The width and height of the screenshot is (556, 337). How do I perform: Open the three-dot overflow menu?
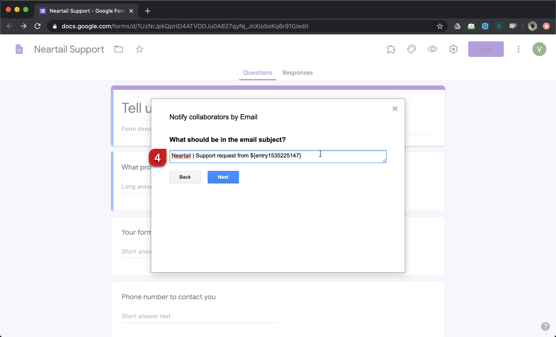(x=518, y=49)
